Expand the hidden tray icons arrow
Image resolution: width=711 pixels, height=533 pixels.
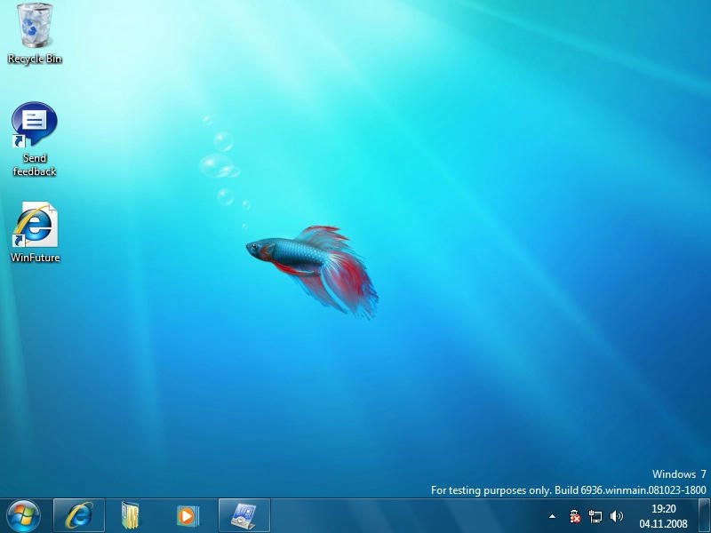tap(552, 516)
